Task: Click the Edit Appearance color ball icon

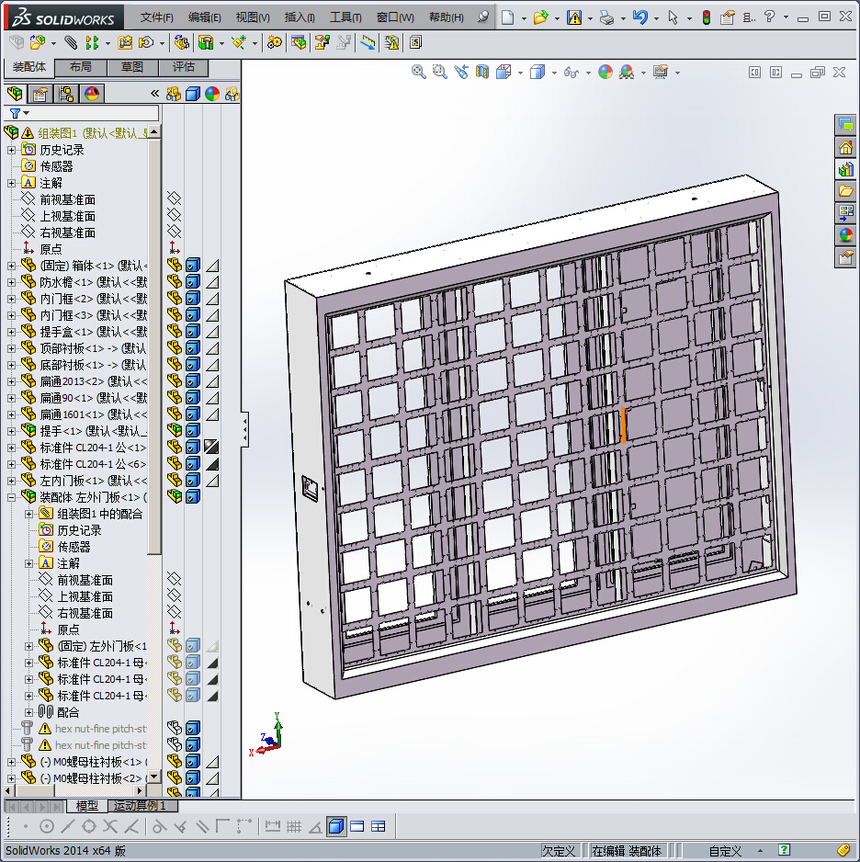Action: coord(605,72)
